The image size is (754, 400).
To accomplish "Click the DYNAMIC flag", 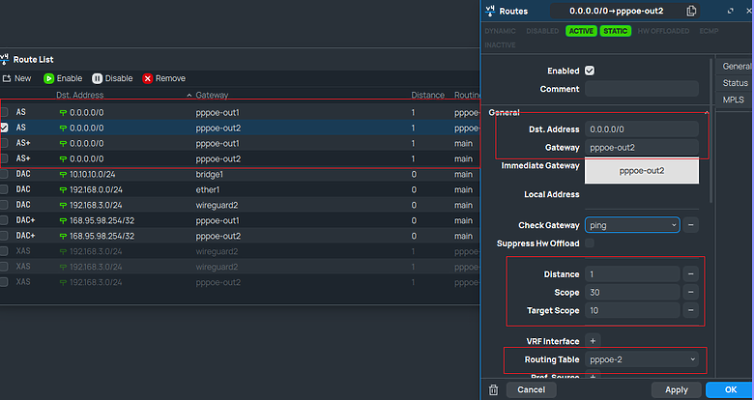I will click(500, 31).
